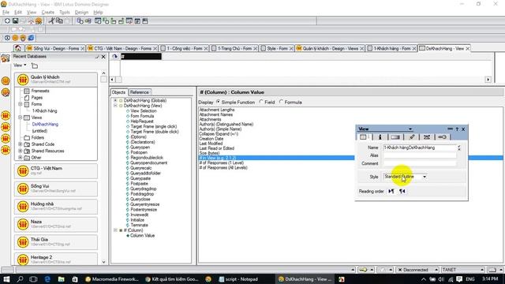
Task: Select the Formula display radio button
Action: coord(281,102)
